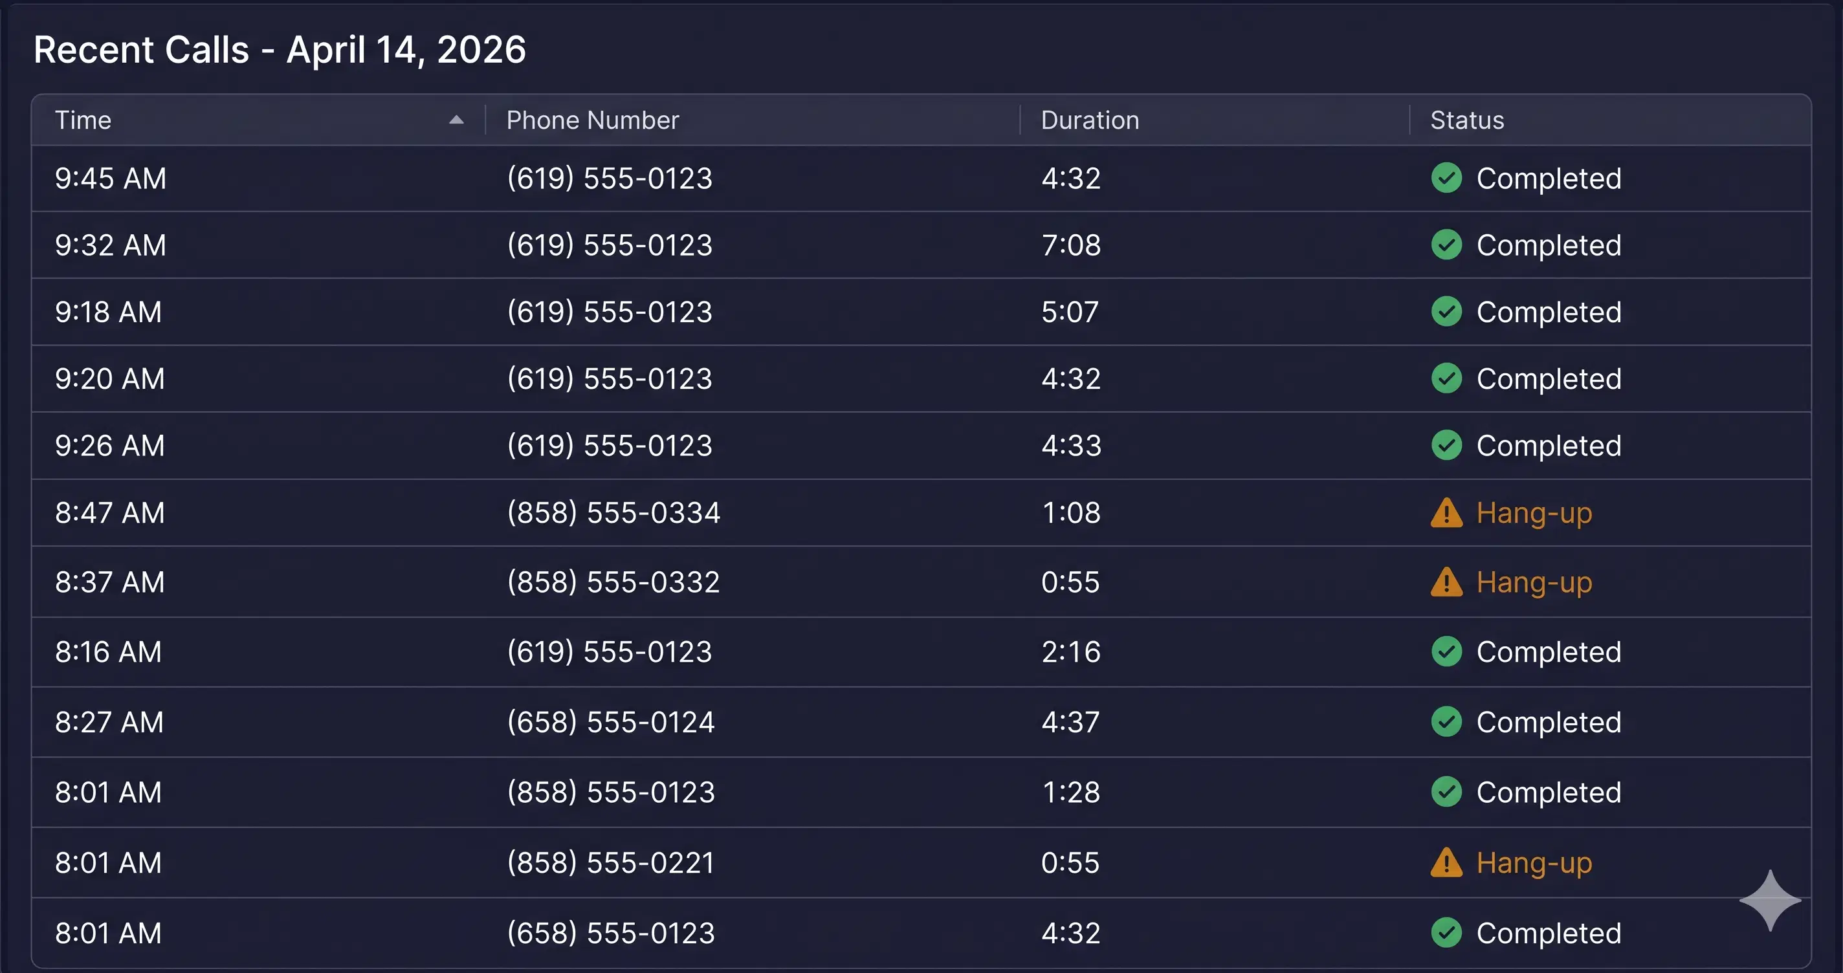Click phone number (658) 555-0124
Image resolution: width=1843 pixels, height=973 pixels.
pos(610,722)
